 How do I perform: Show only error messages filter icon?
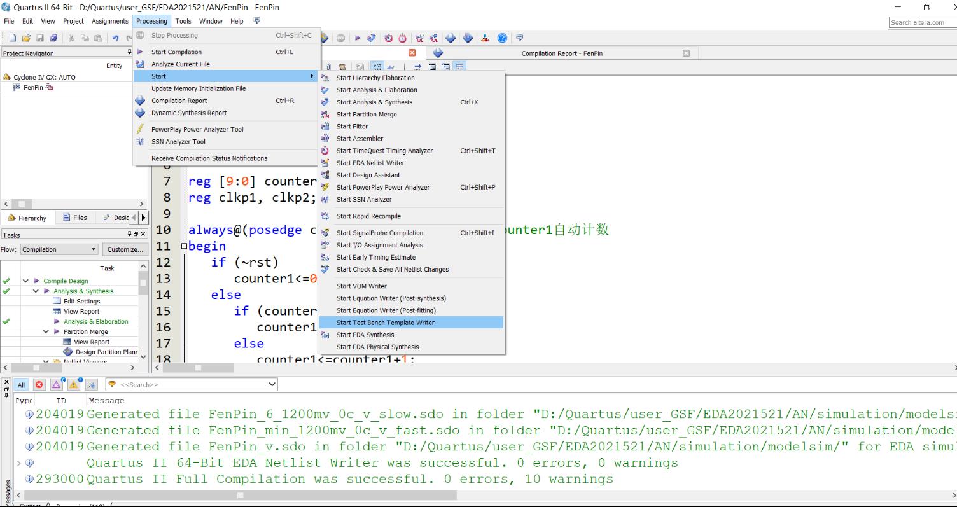click(x=39, y=384)
